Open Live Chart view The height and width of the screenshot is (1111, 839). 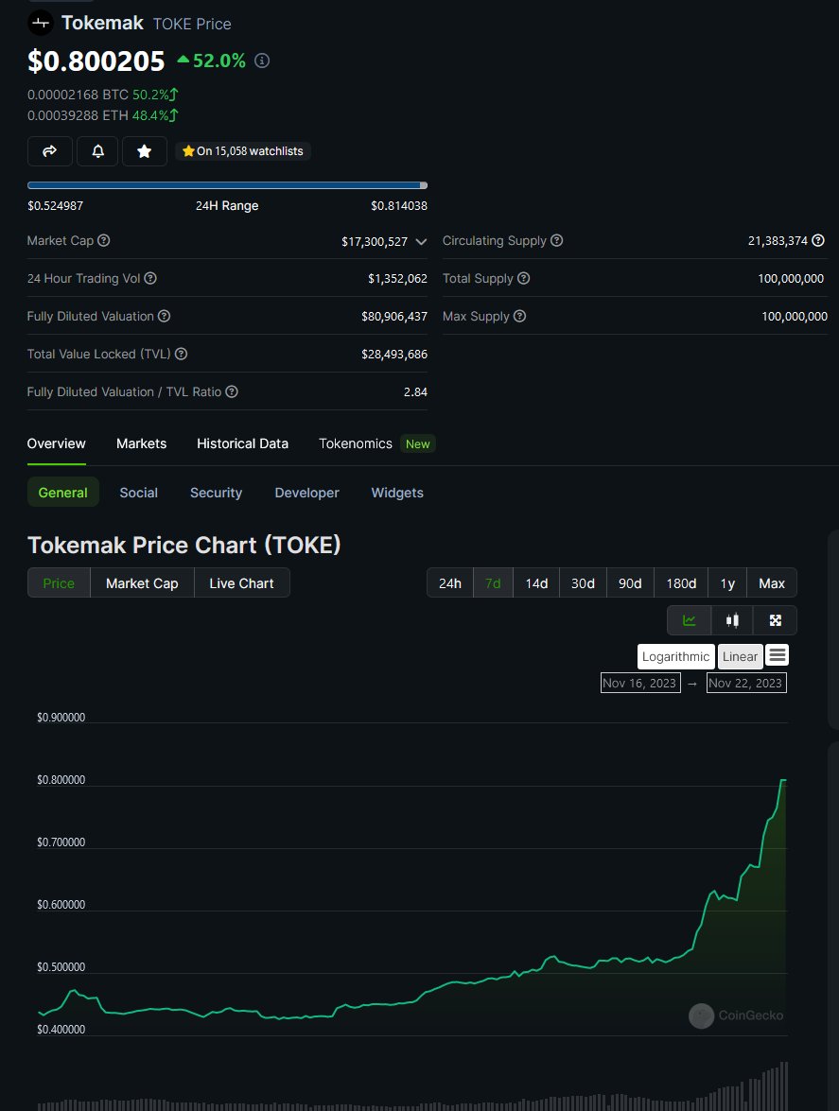(241, 583)
